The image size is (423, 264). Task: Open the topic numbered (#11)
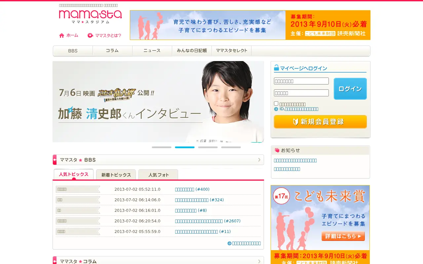pos(203,232)
